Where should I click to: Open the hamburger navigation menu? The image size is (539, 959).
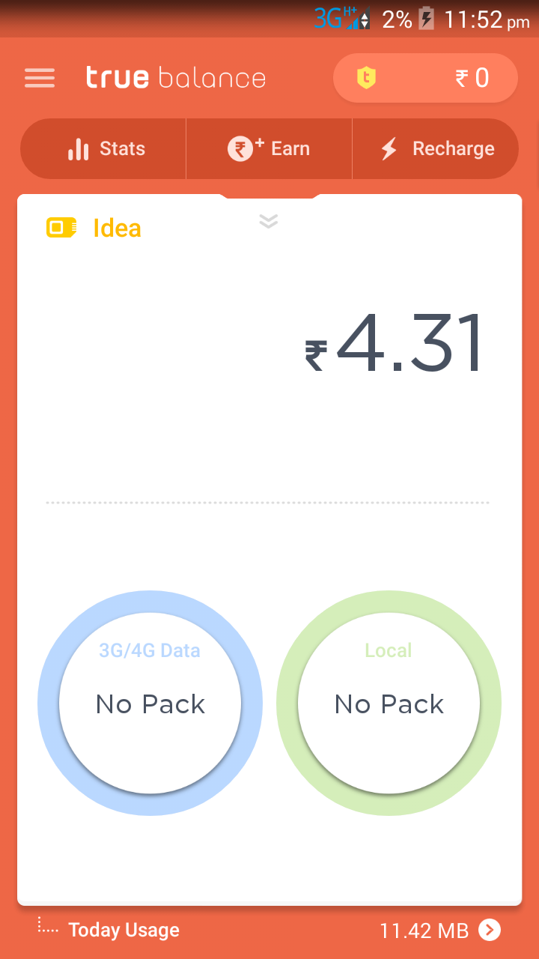(x=40, y=78)
